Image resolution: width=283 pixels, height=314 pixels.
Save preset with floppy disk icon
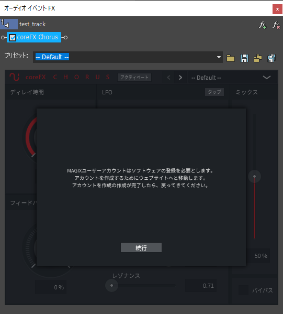(x=244, y=58)
